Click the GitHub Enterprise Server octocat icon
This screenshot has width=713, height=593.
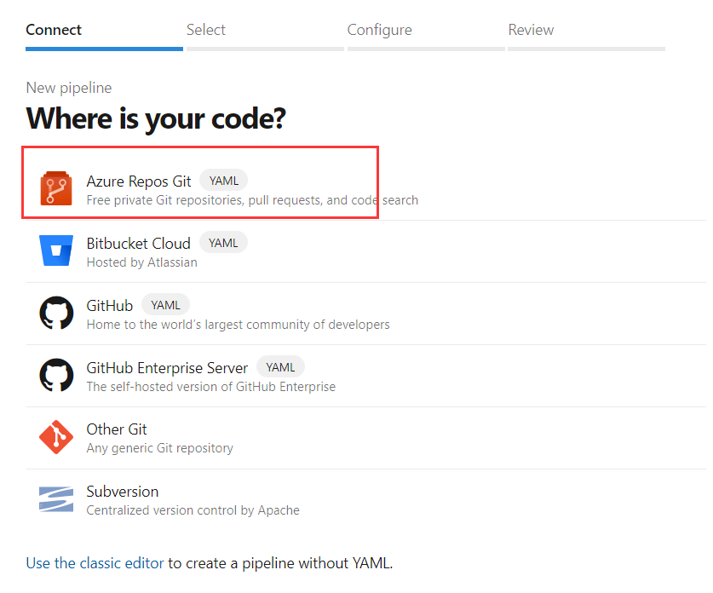point(56,375)
